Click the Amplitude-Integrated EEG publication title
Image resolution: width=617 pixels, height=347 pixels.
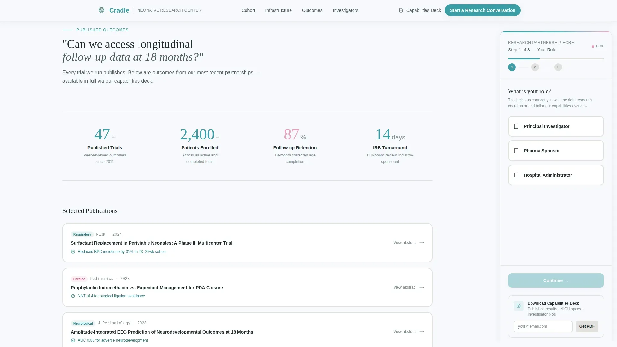click(162, 332)
